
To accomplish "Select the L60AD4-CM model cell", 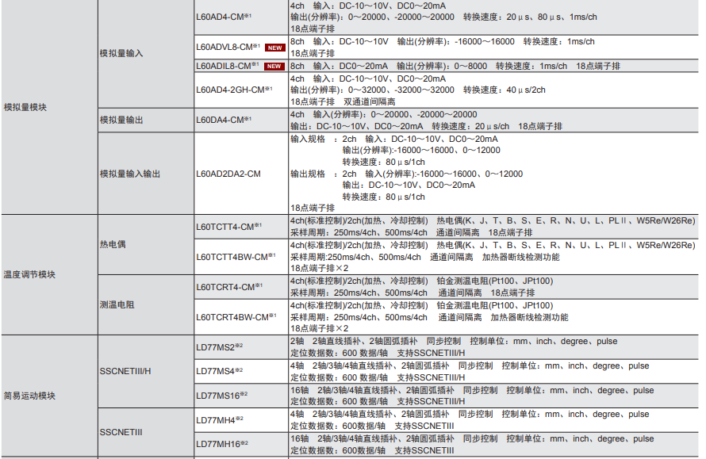I will (241, 17).
